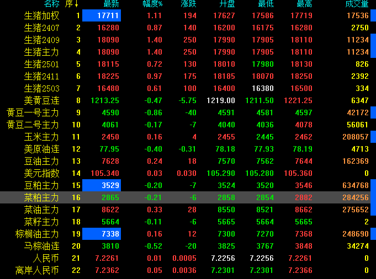Select the 生猪主力 contract name
The image size is (376, 279).
point(42,52)
